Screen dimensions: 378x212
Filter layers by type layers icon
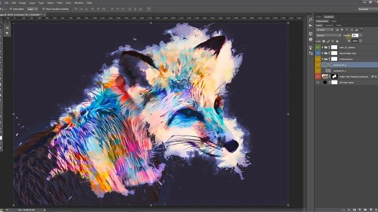point(347,30)
